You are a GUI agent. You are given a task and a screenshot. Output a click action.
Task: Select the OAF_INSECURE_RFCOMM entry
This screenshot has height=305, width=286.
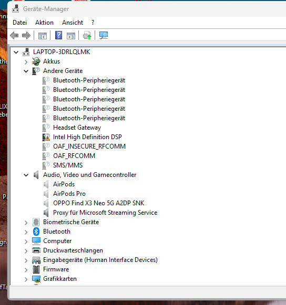click(x=89, y=146)
